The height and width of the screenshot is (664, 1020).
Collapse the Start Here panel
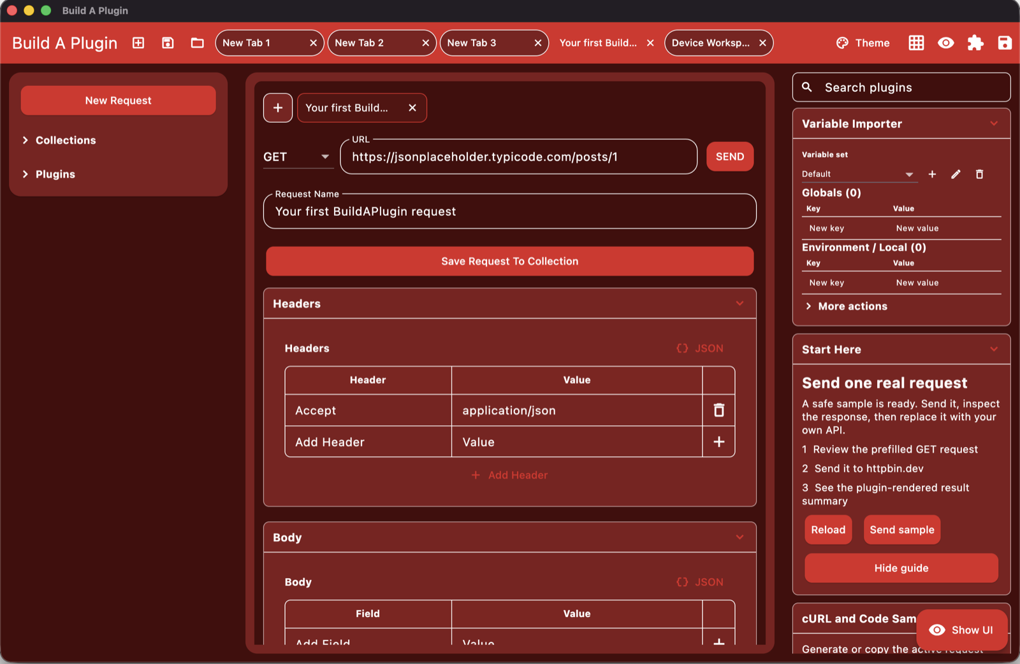994,349
